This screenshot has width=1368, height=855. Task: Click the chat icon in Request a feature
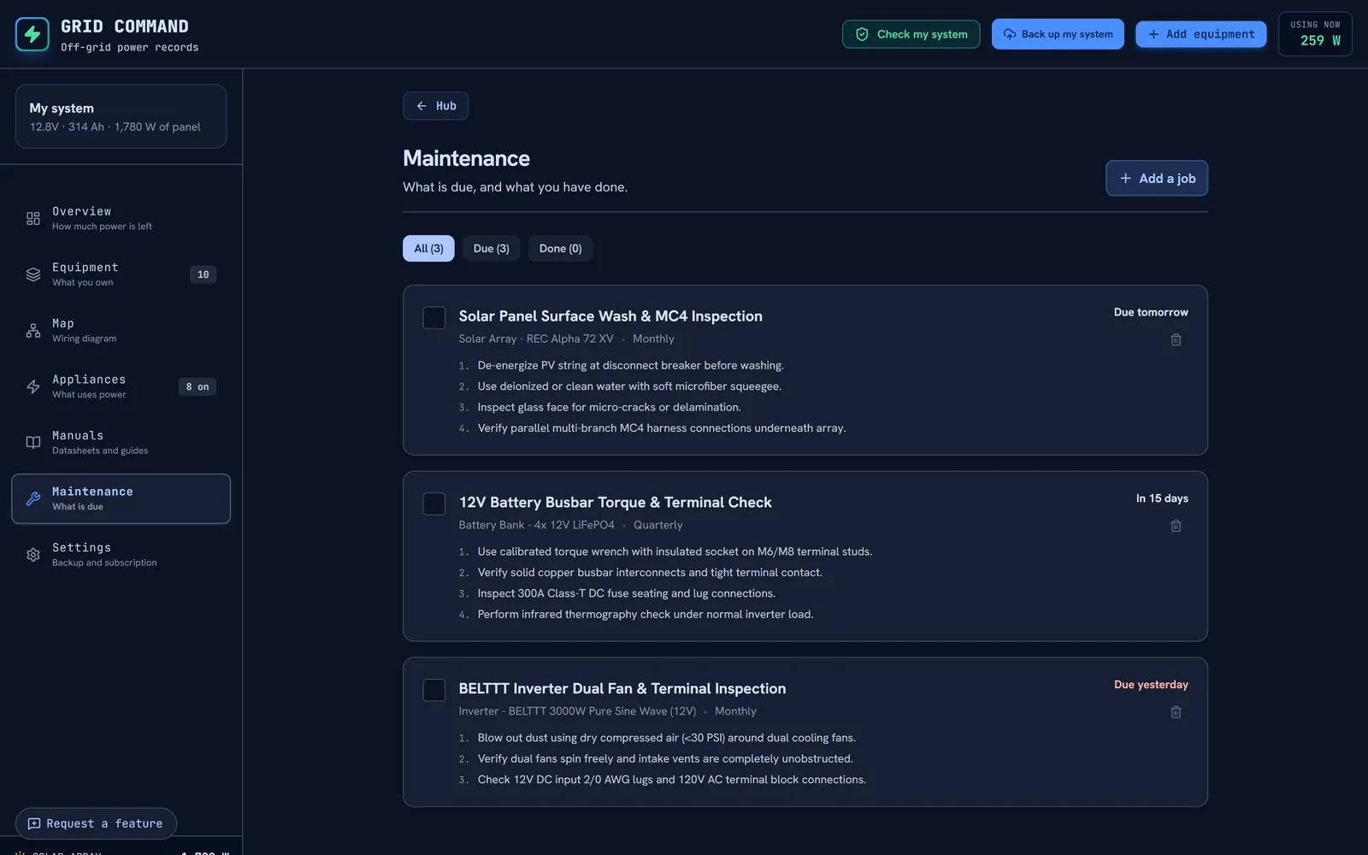tap(34, 823)
